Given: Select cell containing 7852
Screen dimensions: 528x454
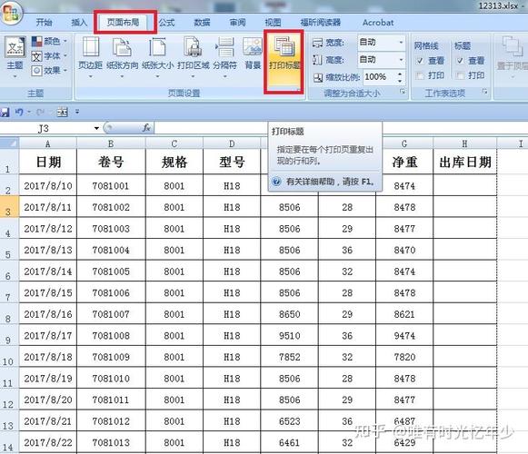Looking at the screenshot, I should pos(289,357).
